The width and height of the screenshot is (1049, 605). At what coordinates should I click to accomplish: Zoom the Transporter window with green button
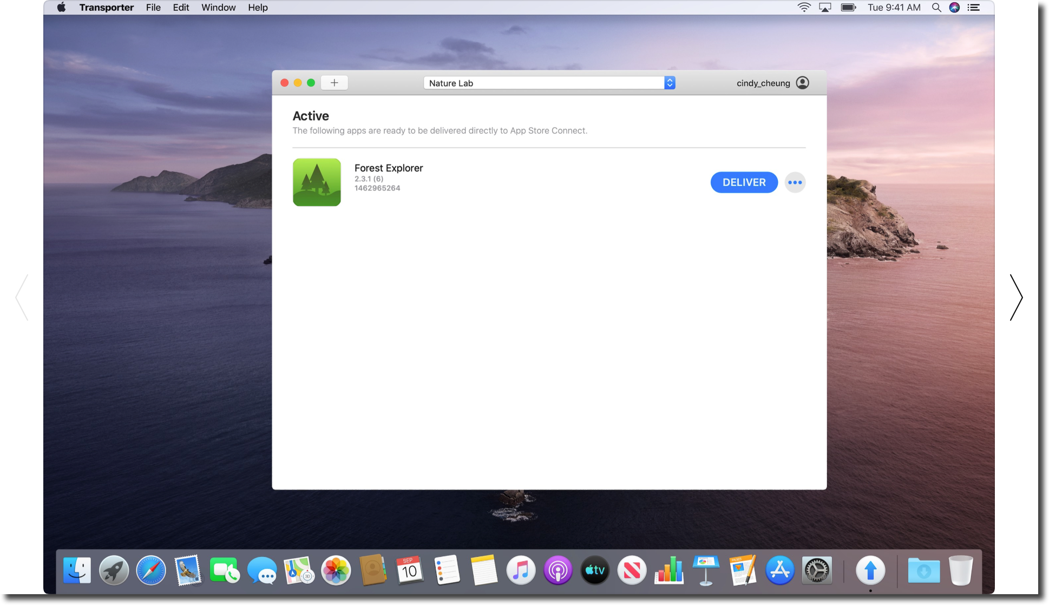point(311,83)
